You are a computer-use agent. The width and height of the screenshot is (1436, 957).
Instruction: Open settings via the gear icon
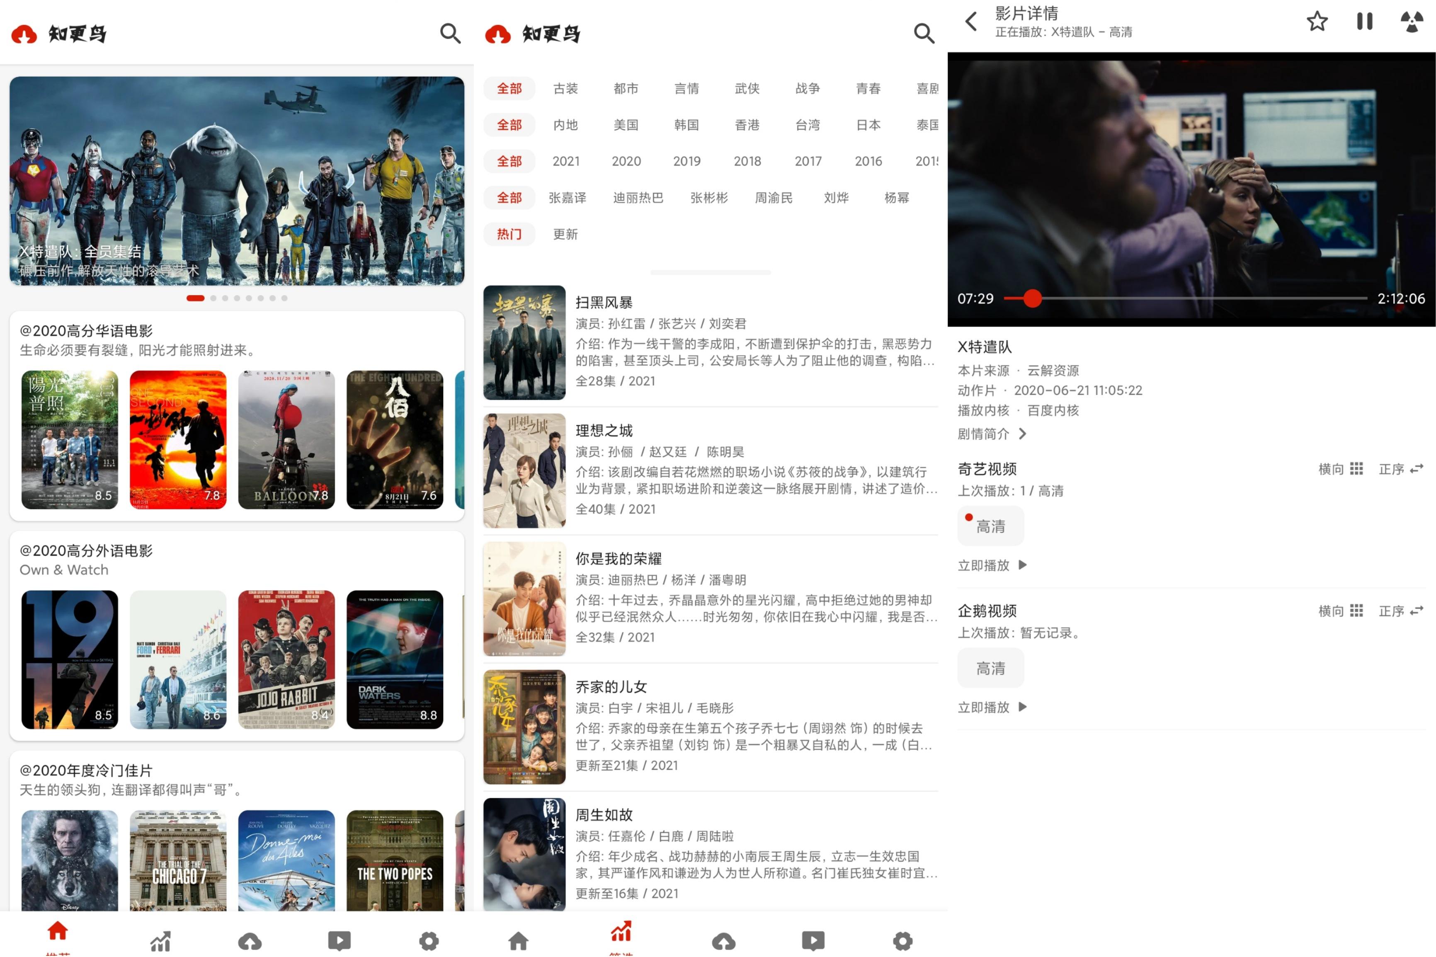coord(429,939)
